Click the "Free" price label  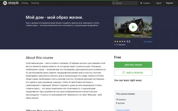point(117,57)
